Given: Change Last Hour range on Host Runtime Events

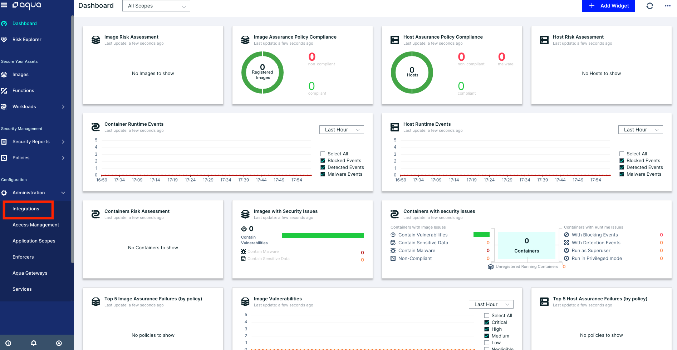Looking at the screenshot, I should point(640,129).
